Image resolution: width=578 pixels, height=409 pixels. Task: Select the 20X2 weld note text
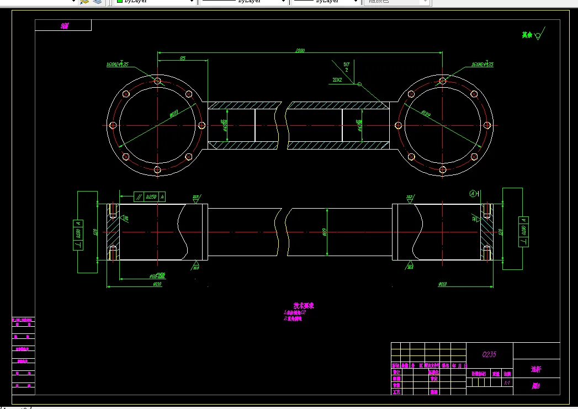click(x=337, y=79)
